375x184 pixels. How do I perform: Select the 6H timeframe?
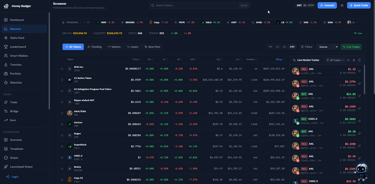click(x=284, y=47)
